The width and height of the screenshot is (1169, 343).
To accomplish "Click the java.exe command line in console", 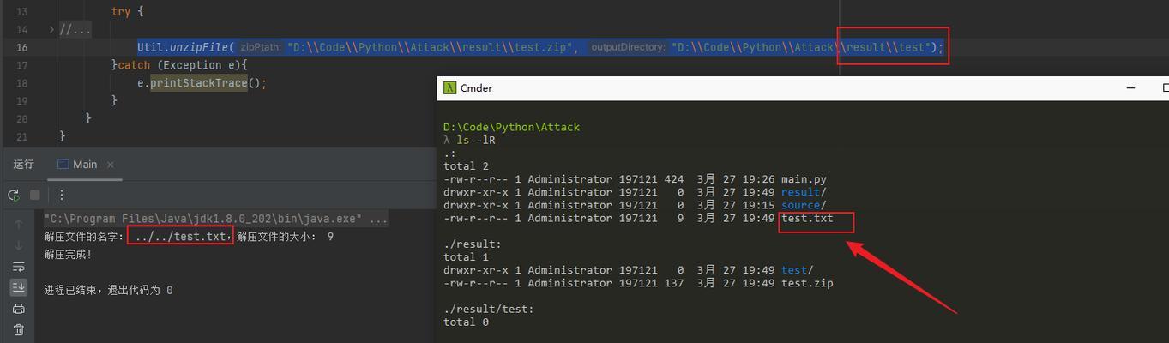I will 216,220.
